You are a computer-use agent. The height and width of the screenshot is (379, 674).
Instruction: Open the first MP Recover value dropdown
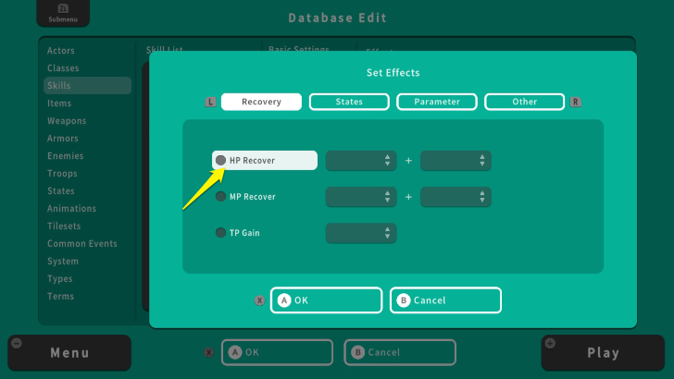click(x=361, y=197)
